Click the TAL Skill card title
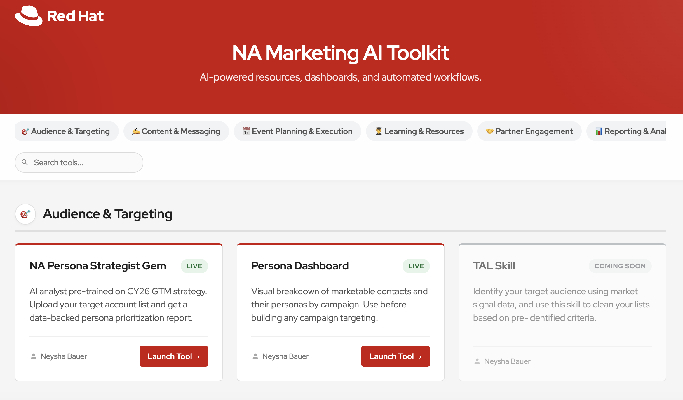 494,266
